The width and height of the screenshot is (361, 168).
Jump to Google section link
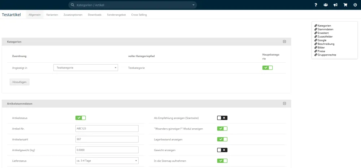coord(322,40)
